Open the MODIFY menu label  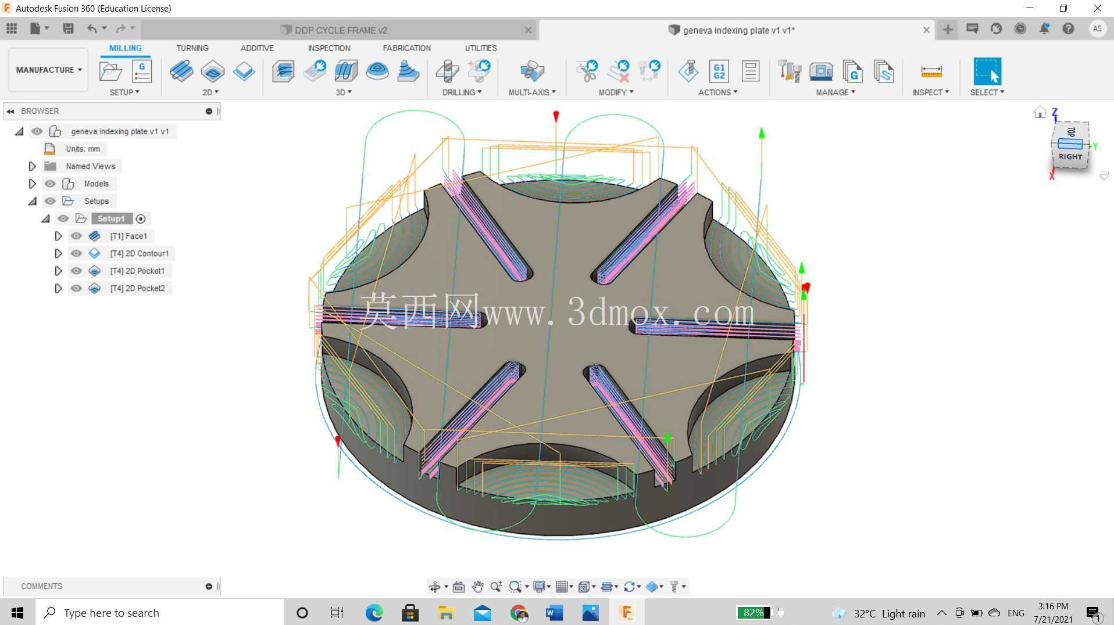[616, 92]
